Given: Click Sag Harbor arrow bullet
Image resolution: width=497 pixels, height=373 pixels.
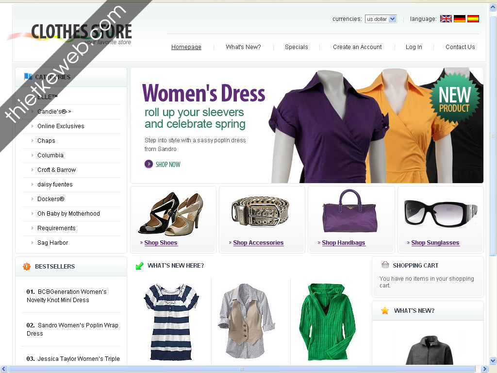Looking at the screenshot, I should point(33,243).
